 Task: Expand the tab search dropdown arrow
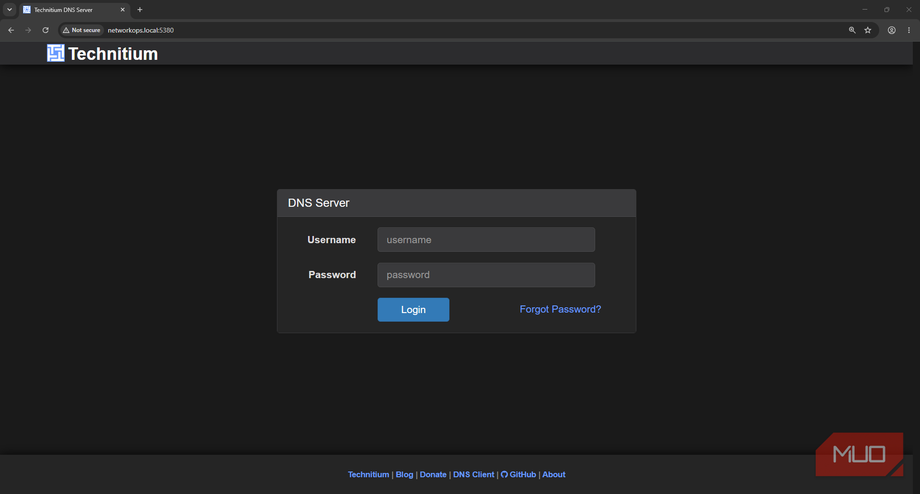[x=10, y=10]
